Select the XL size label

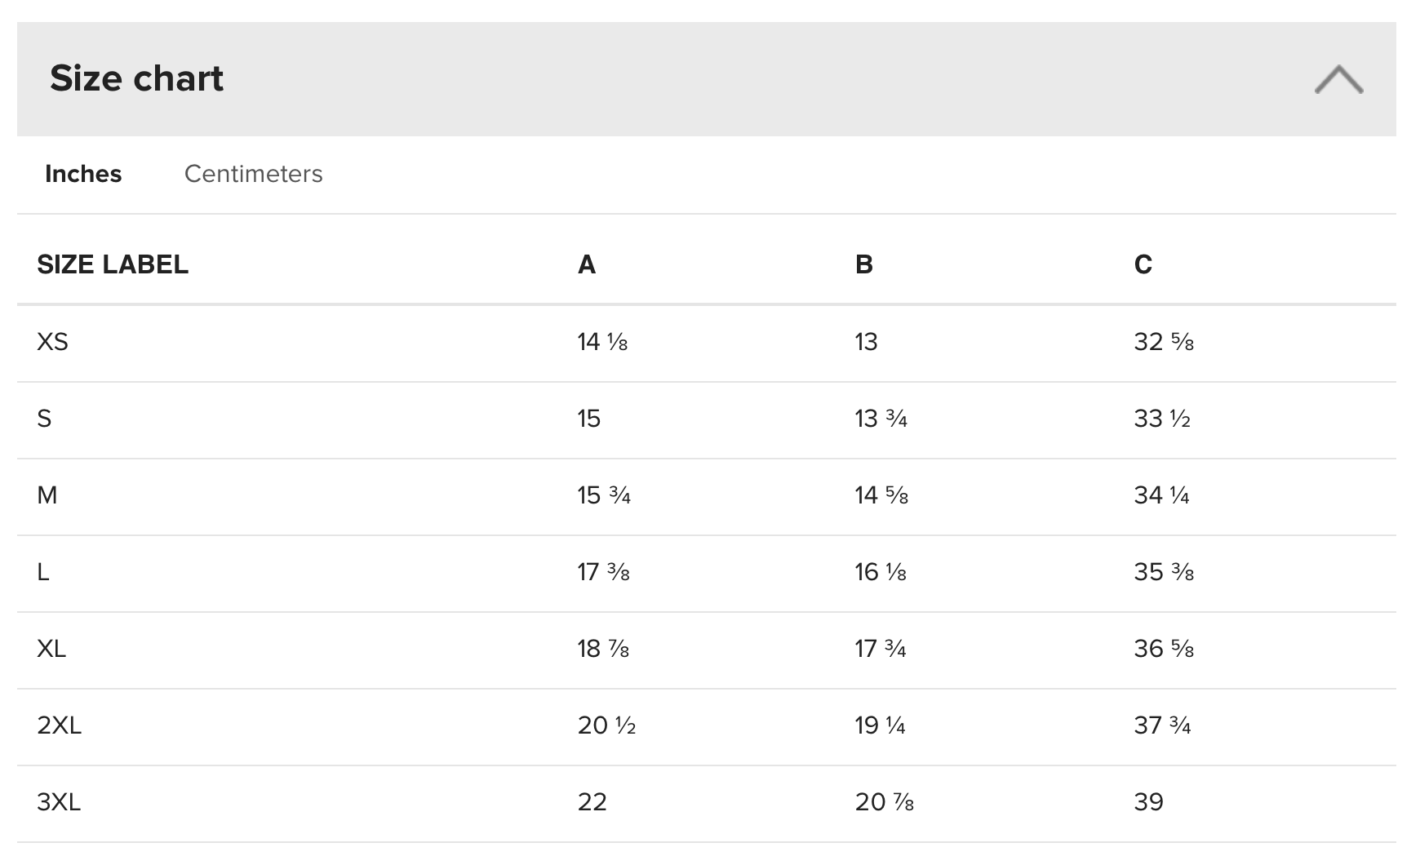tap(51, 649)
